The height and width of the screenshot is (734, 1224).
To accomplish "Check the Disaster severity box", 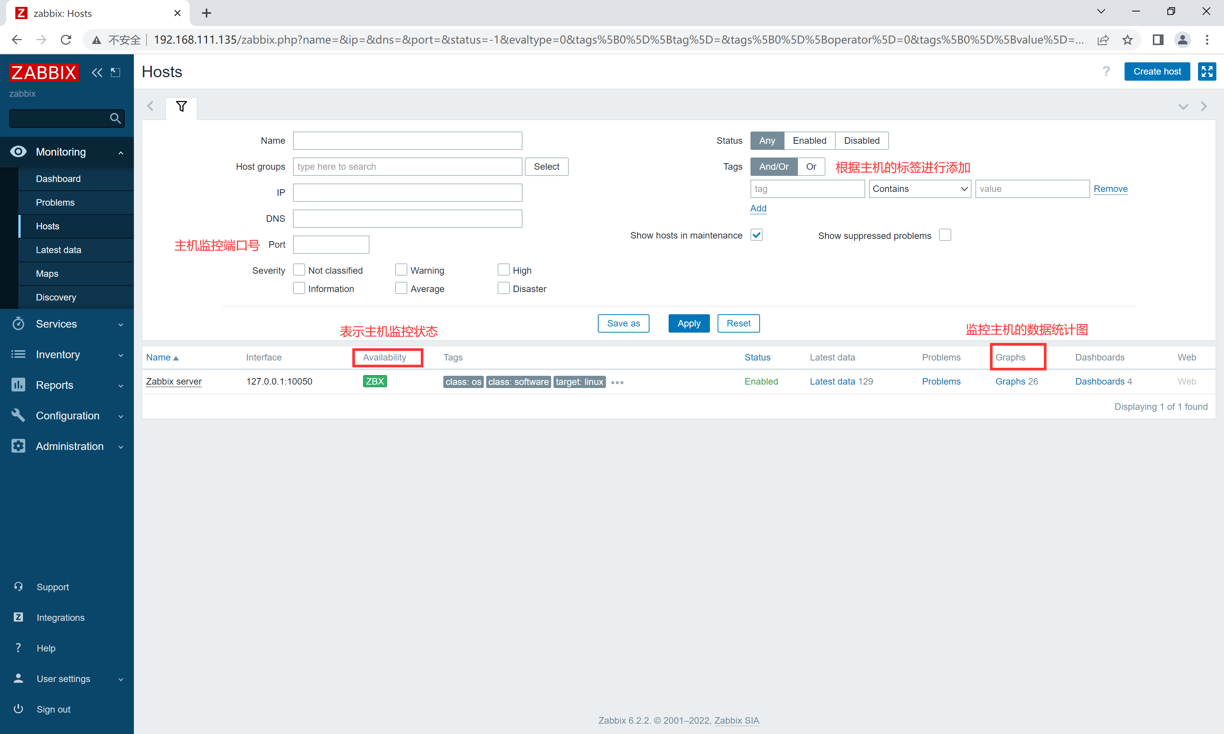I will point(504,288).
